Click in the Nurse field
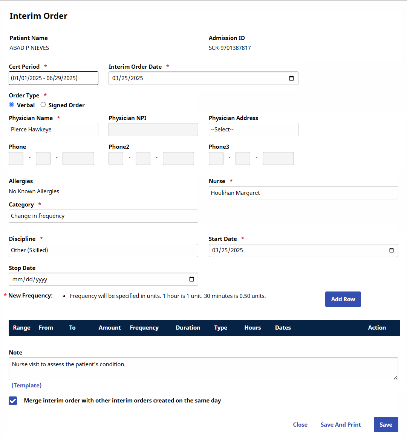This screenshot has height=441, width=407. pos(303,193)
